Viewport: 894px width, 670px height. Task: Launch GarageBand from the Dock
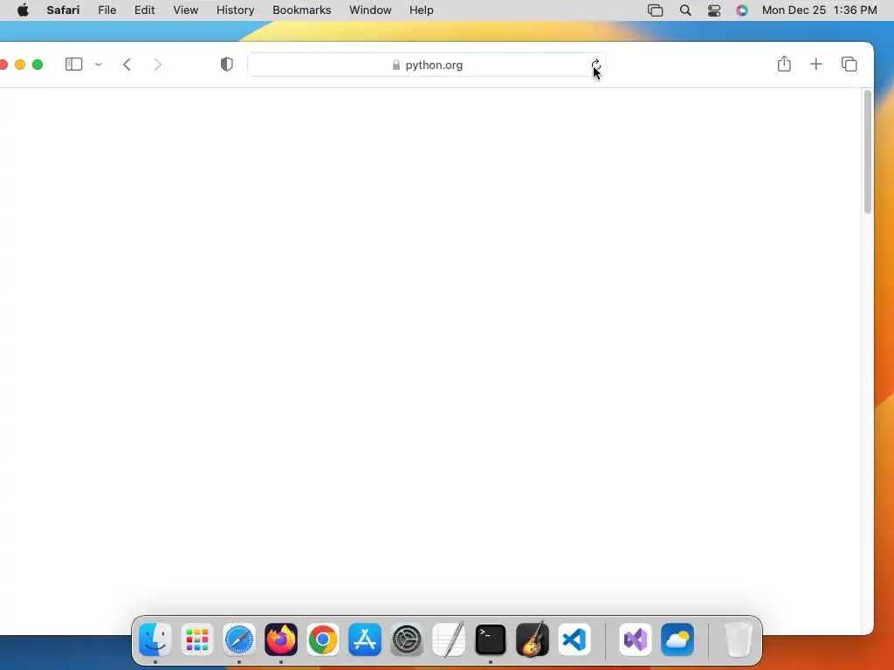(533, 639)
